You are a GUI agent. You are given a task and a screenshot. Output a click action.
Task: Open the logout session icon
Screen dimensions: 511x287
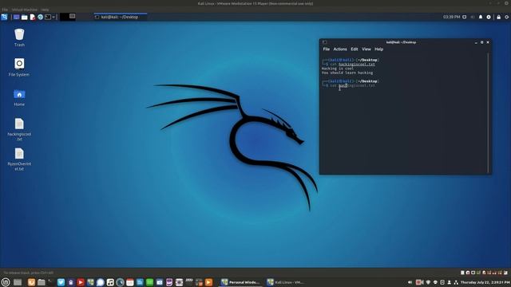[x=507, y=17]
